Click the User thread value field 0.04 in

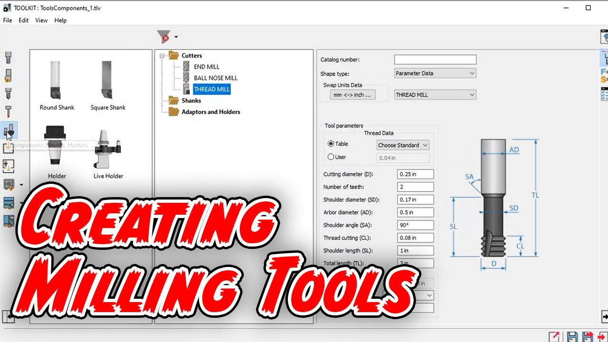(403, 158)
